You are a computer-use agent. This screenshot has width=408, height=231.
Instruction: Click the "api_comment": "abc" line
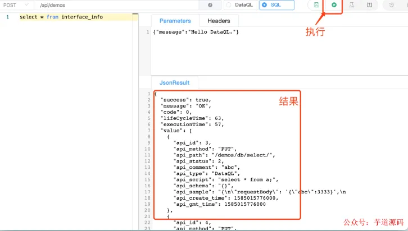pyautogui.click(x=207, y=168)
